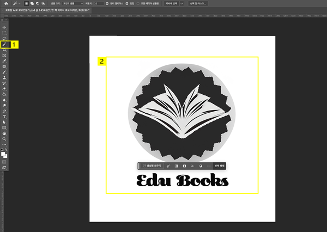Click the Edu Books text on canvas
The height and width of the screenshot is (232, 327).
pos(183,180)
